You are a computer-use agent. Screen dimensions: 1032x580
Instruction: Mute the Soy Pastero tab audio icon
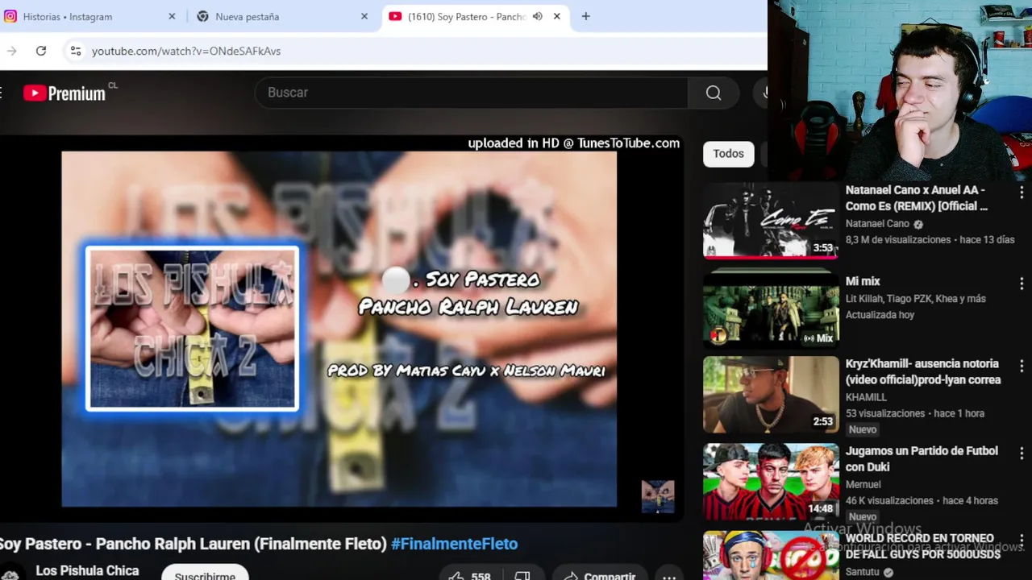(x=538, y=16)
